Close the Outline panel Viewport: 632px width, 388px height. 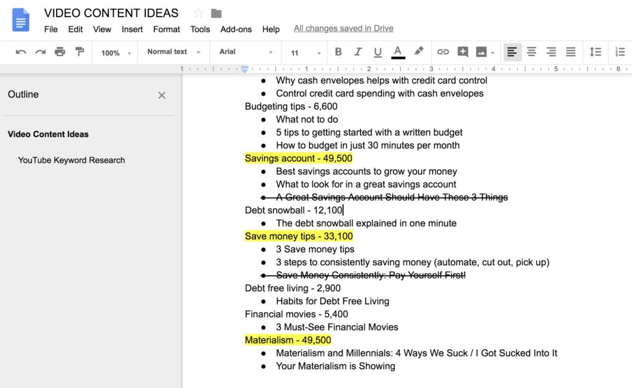(x=162, y=95)
